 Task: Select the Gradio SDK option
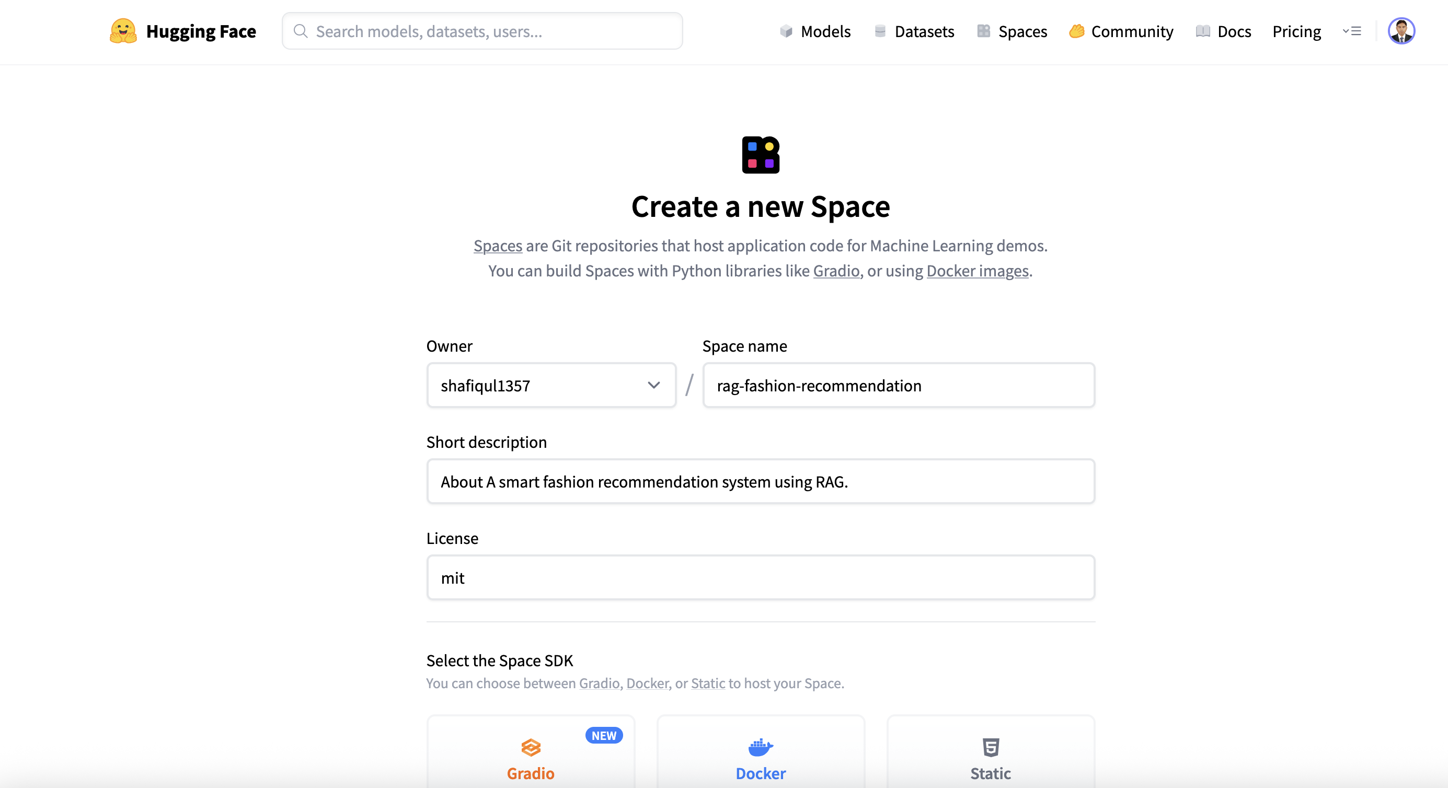coord(531,751)
